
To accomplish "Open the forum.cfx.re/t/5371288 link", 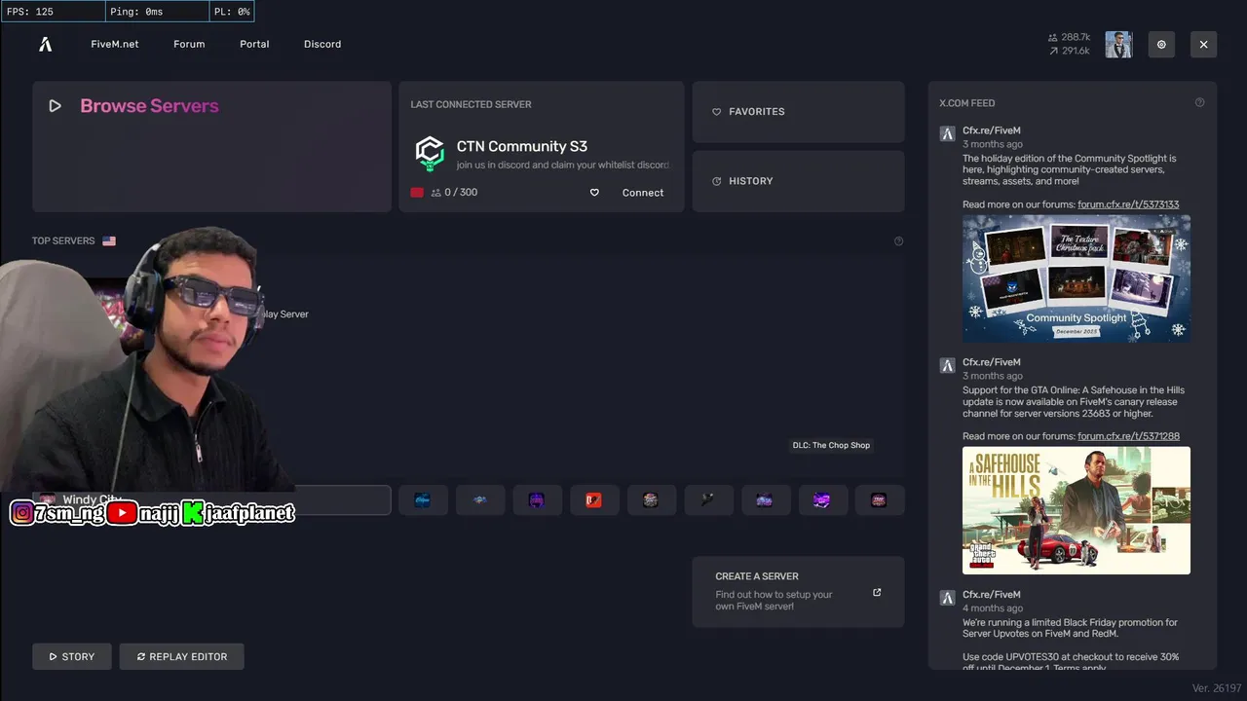I will point(1128,436).
